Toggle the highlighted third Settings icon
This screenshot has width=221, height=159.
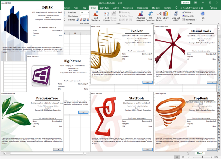(84, 20)
